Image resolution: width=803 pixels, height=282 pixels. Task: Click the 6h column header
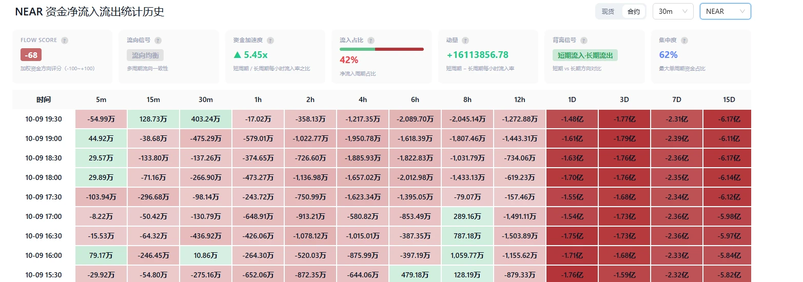[x=415, y=99]
